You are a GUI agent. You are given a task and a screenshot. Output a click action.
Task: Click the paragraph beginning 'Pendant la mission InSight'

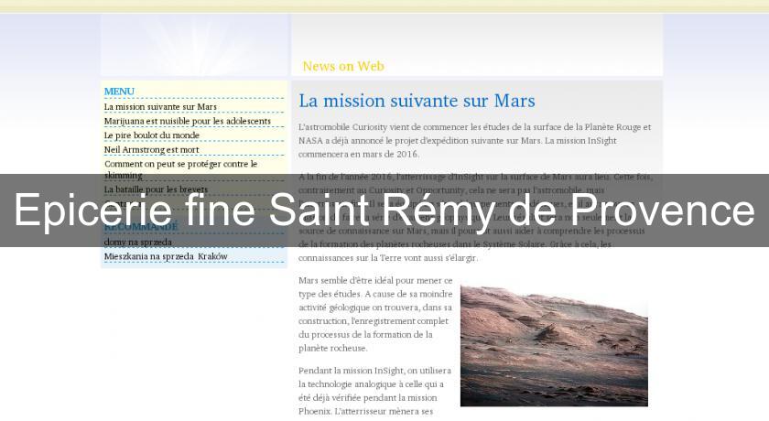374,391
